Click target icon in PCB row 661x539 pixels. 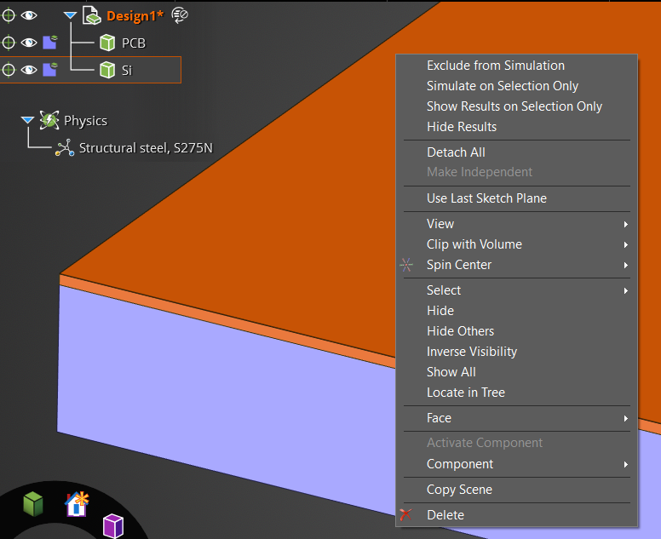pyautogui.click(x=9, y=43)
